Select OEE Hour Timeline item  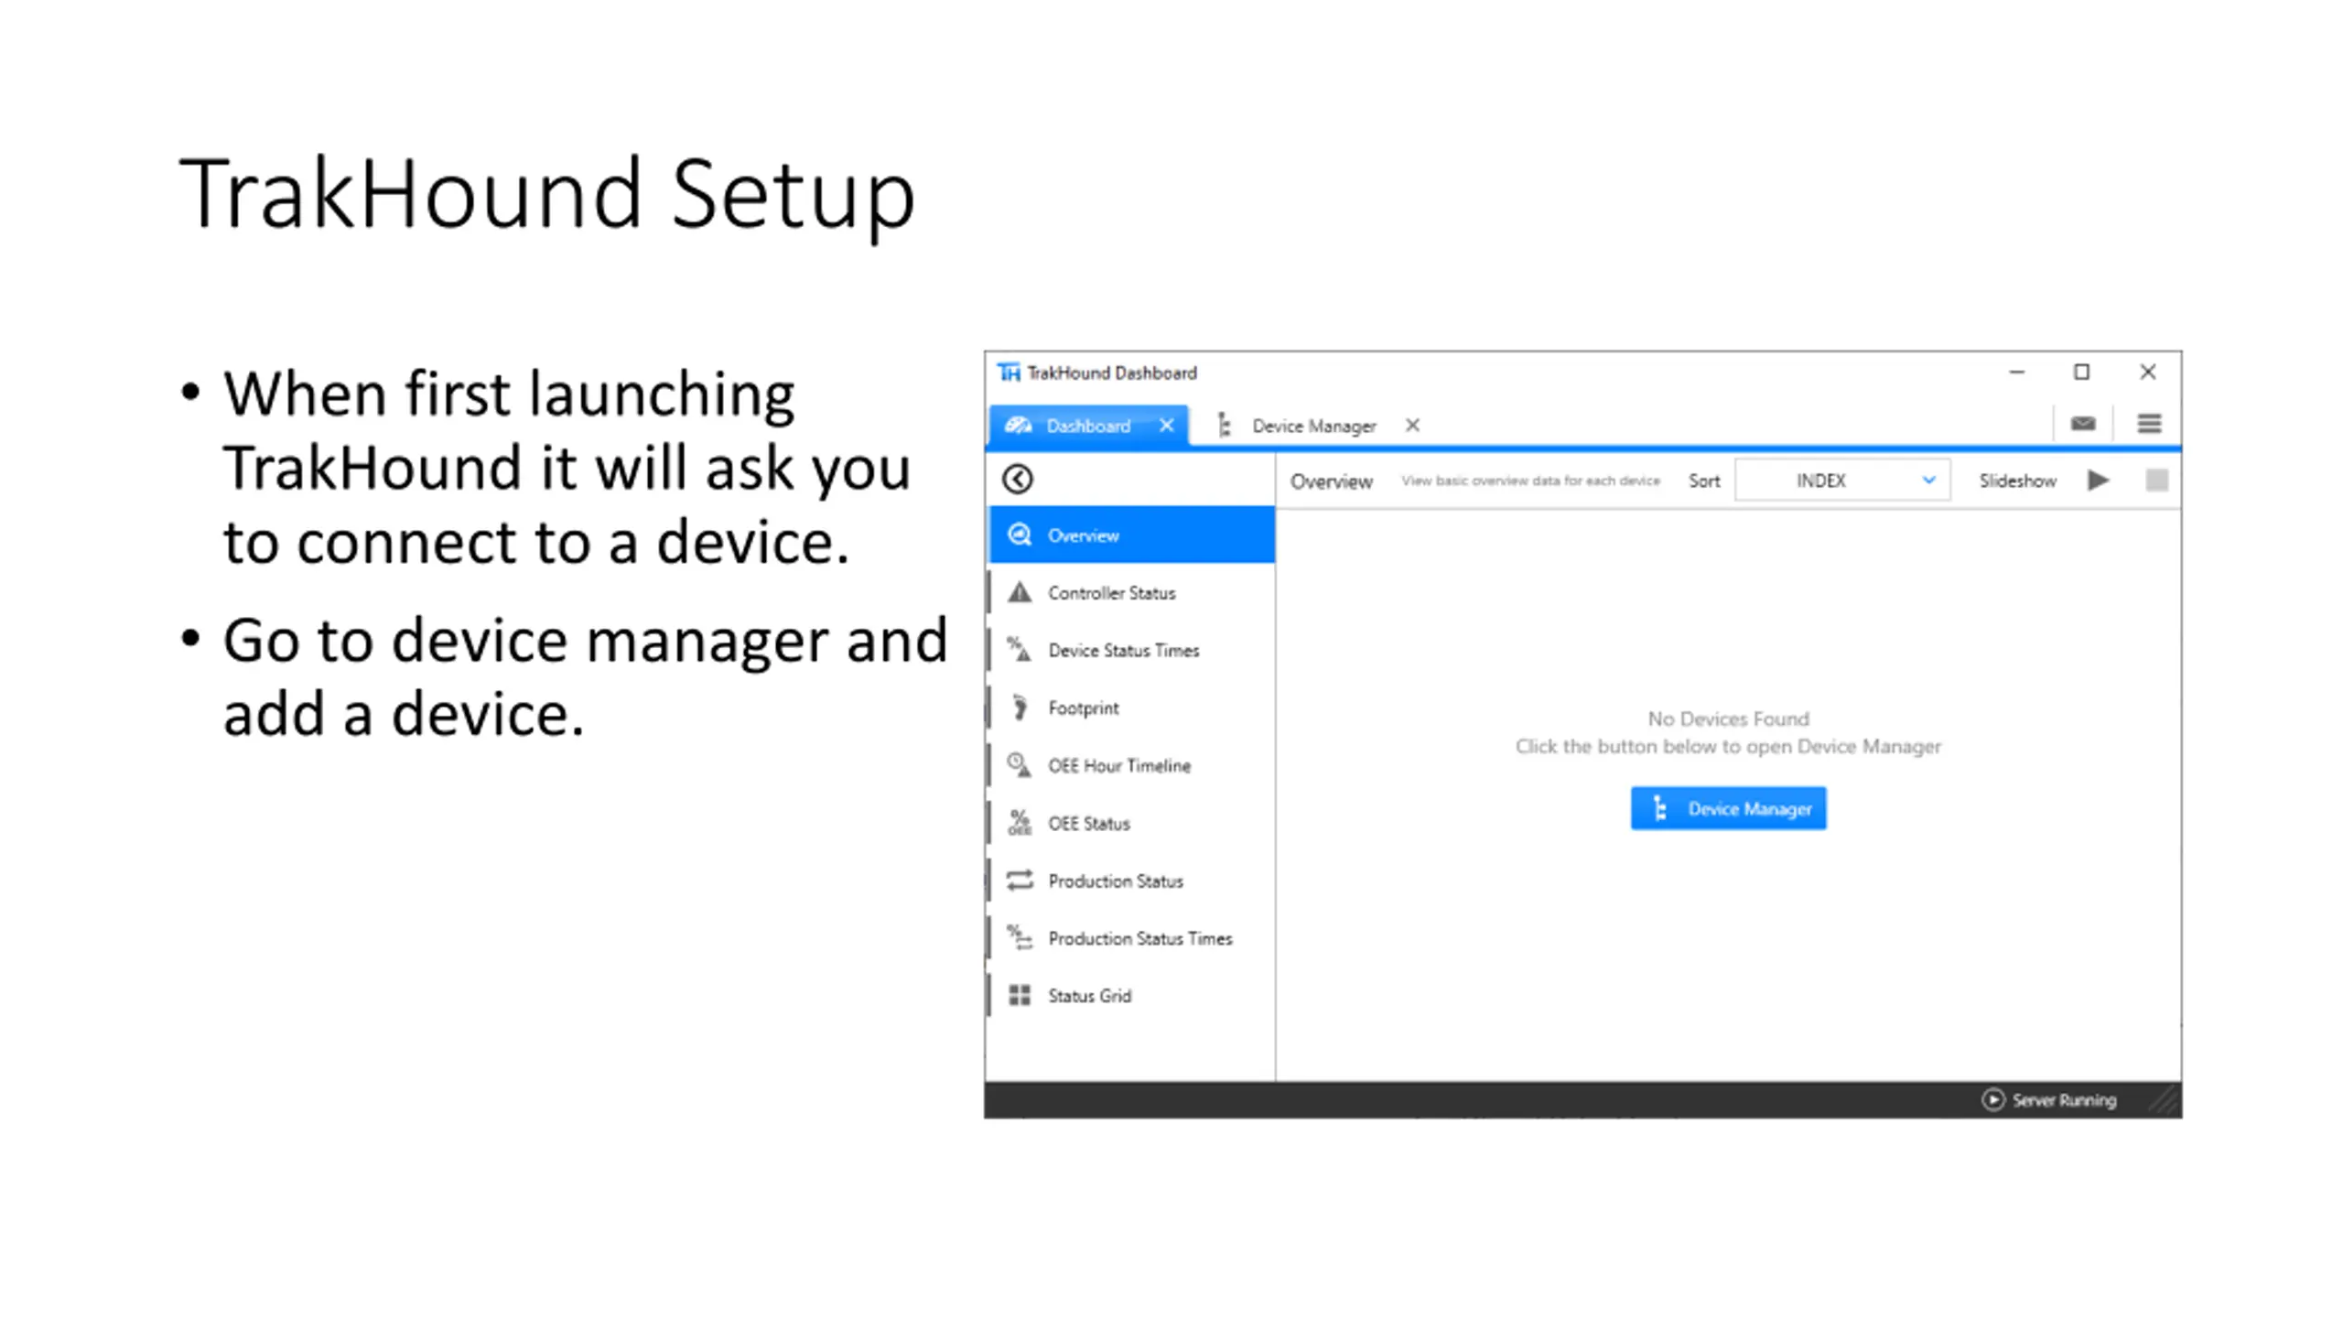[x=1131, y=765]
